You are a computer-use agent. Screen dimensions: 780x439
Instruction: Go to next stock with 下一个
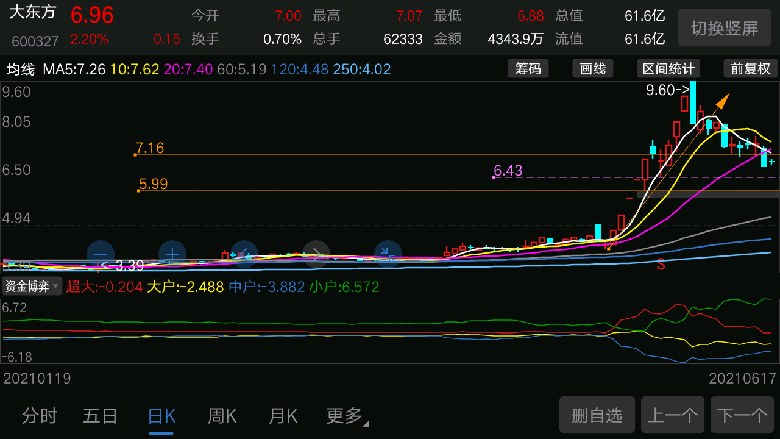point(742,415)
